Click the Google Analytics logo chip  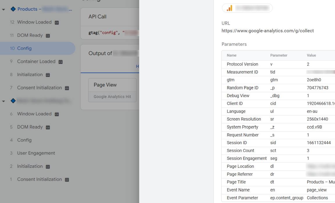pyautogui.click(x=247, y=8)
